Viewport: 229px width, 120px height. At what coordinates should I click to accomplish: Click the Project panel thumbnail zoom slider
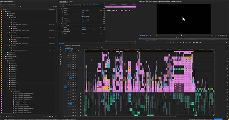pos(11,116)
